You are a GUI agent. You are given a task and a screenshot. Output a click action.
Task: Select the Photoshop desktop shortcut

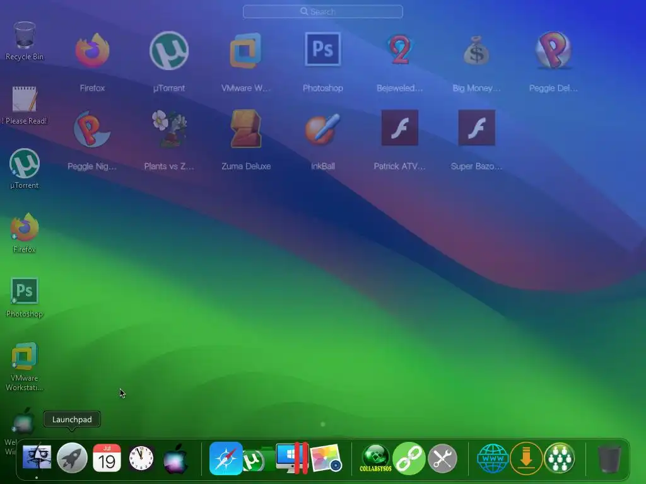(25, 297)
